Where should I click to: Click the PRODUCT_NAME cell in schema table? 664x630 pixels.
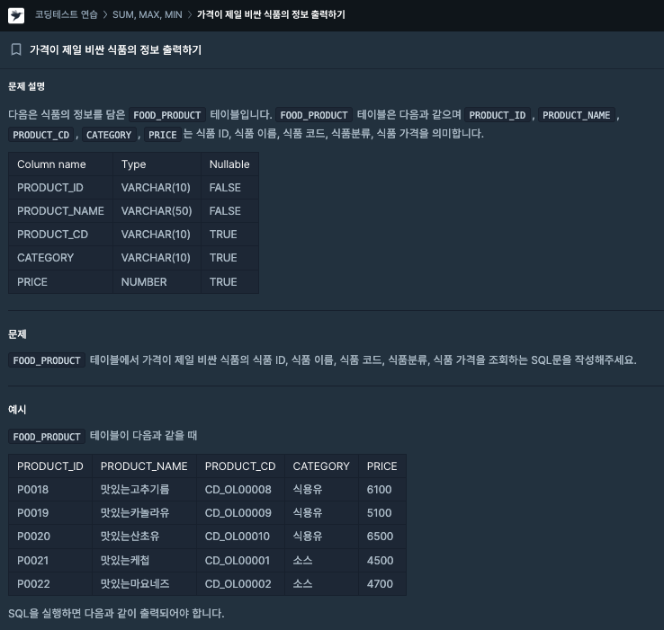60,210
